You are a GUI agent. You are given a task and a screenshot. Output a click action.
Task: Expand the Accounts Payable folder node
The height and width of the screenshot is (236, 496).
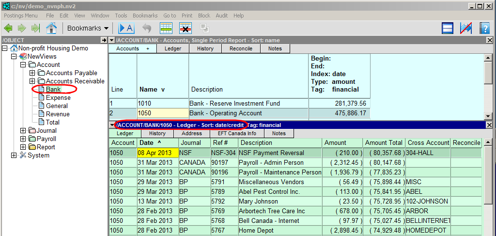pos(32,73)
